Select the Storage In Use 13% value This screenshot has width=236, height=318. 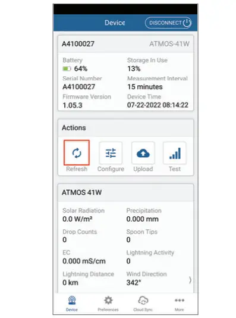point(134,68)
